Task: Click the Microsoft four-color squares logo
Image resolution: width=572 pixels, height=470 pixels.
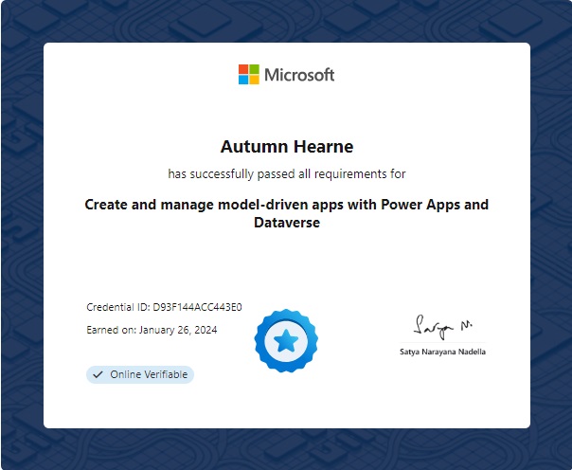Action: pyautogui.click(x=249, y=75)
